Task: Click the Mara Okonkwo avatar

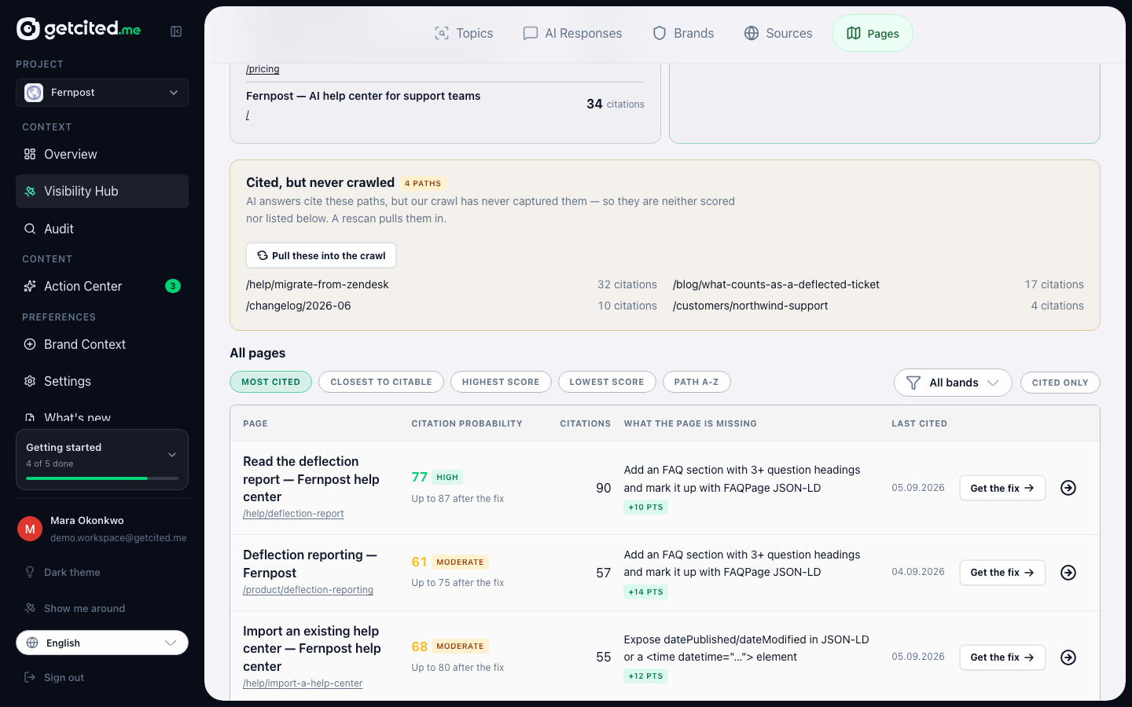Action: pyautogui.click(x=30, y=529)
